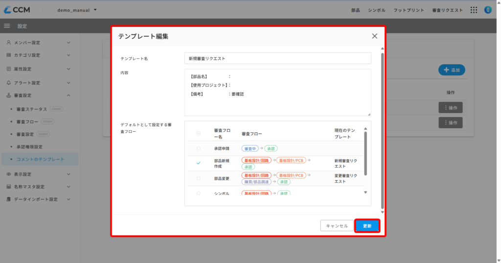Click 部品新規作成 flow name text
Screen dimensions: 501x263
pos(222,164)
